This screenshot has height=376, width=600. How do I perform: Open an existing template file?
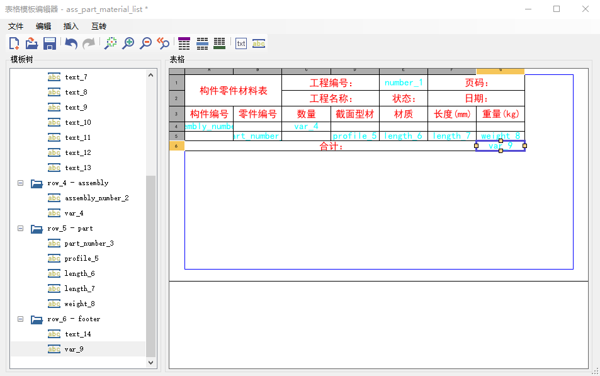coord(31,43)
